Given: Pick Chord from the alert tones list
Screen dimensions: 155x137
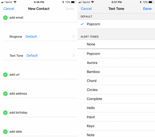Looking at the screenshot, I should (91, 81).
